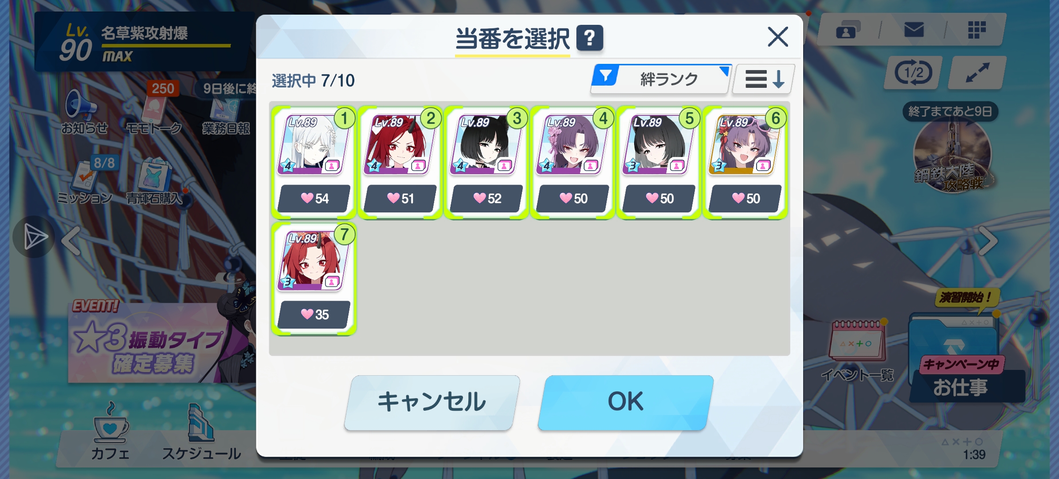The image size is (1059, 479).
Task: Click the キャンセル button
Action: point(432,402)
